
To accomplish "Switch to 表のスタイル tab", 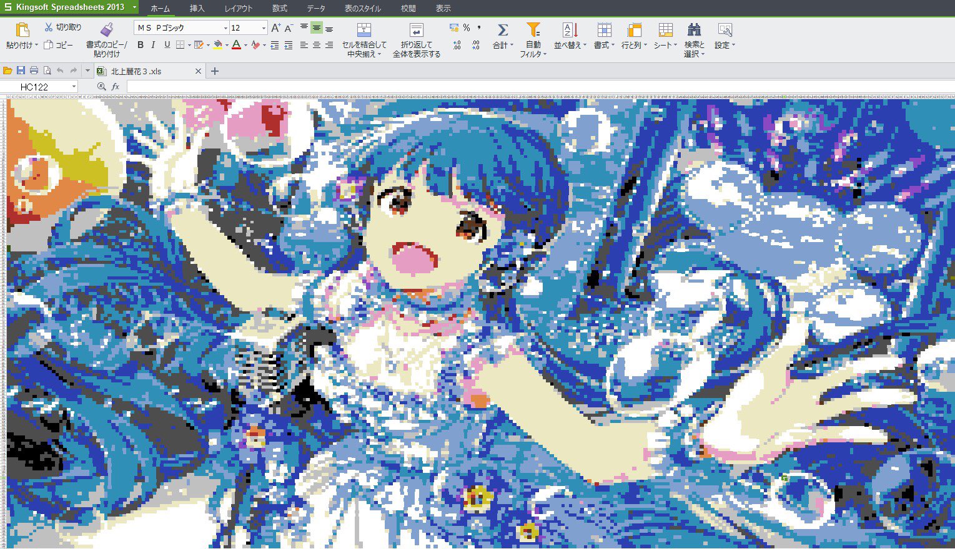I will pos(363,9).
